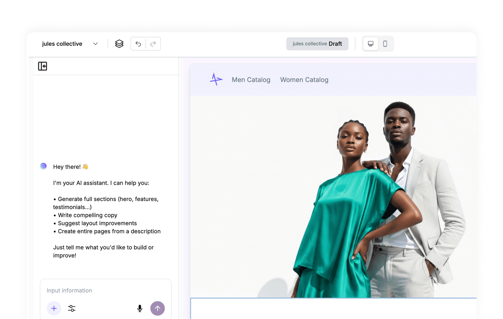Click 'Generate full sections' bullet text
503x319 pixels.
(106, 203)
